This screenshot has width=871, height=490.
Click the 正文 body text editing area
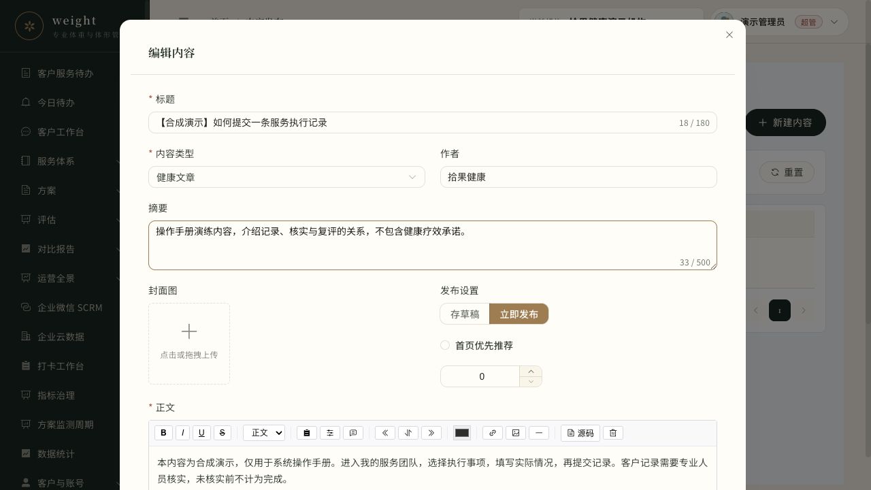click(433, 468)
